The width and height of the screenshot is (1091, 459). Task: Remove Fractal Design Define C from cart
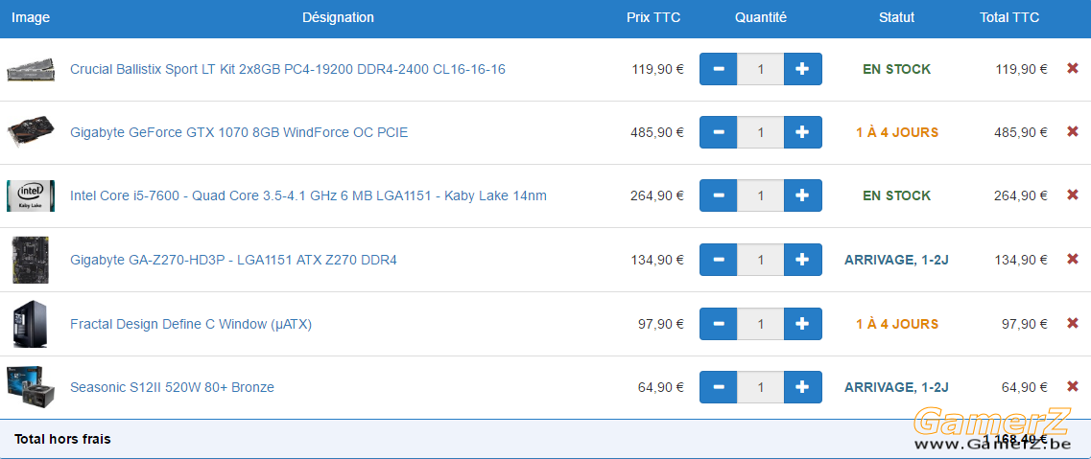click(1072, 323)
